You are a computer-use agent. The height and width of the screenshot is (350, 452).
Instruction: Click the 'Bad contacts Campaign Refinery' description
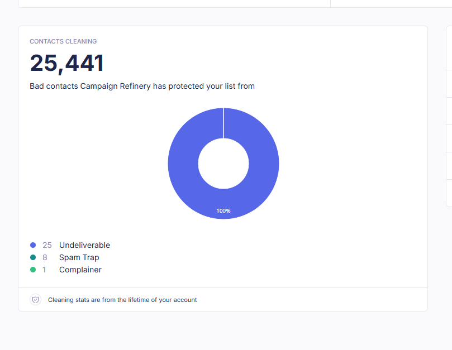point(142,86)
